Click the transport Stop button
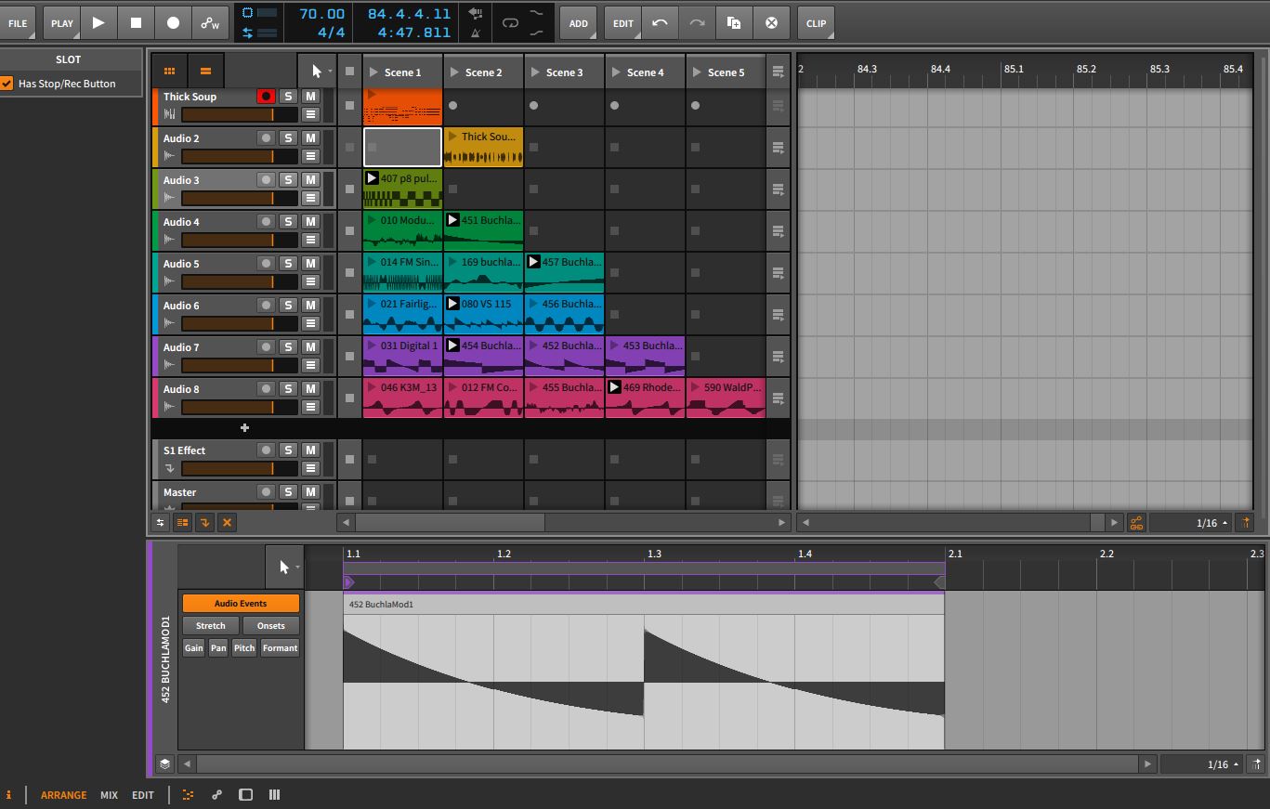Screen dimensions: 1270x809 (x=136, y=23)
